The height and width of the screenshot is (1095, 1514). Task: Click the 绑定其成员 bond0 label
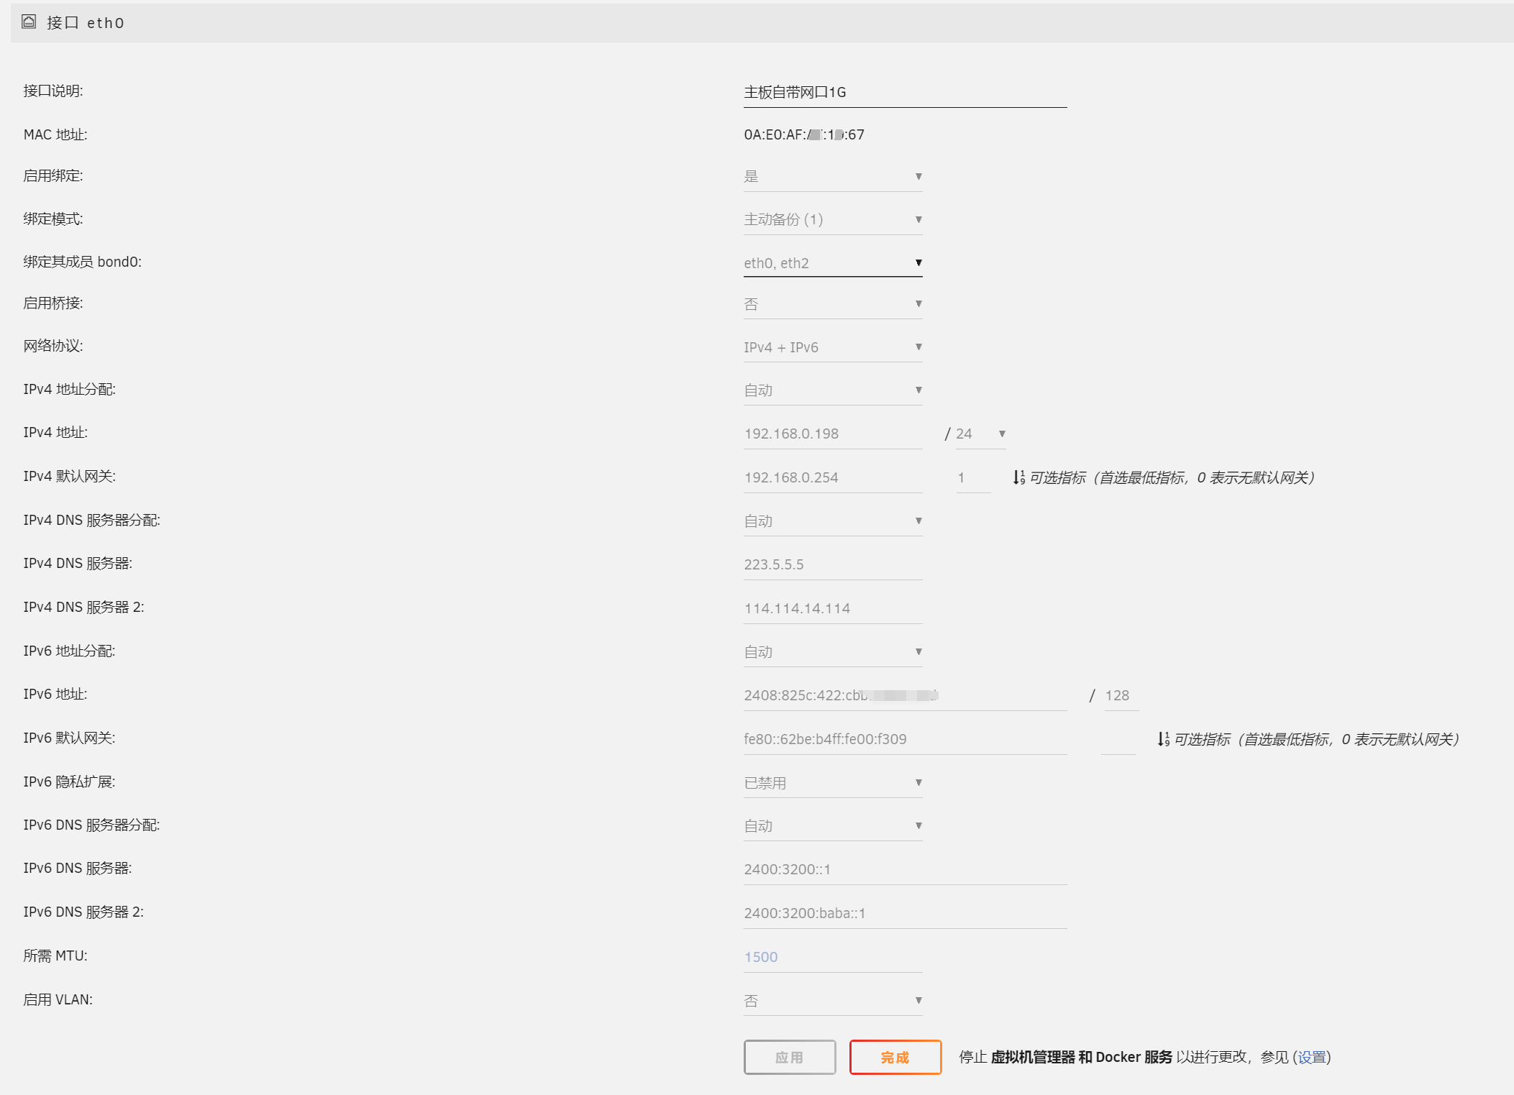82,262
